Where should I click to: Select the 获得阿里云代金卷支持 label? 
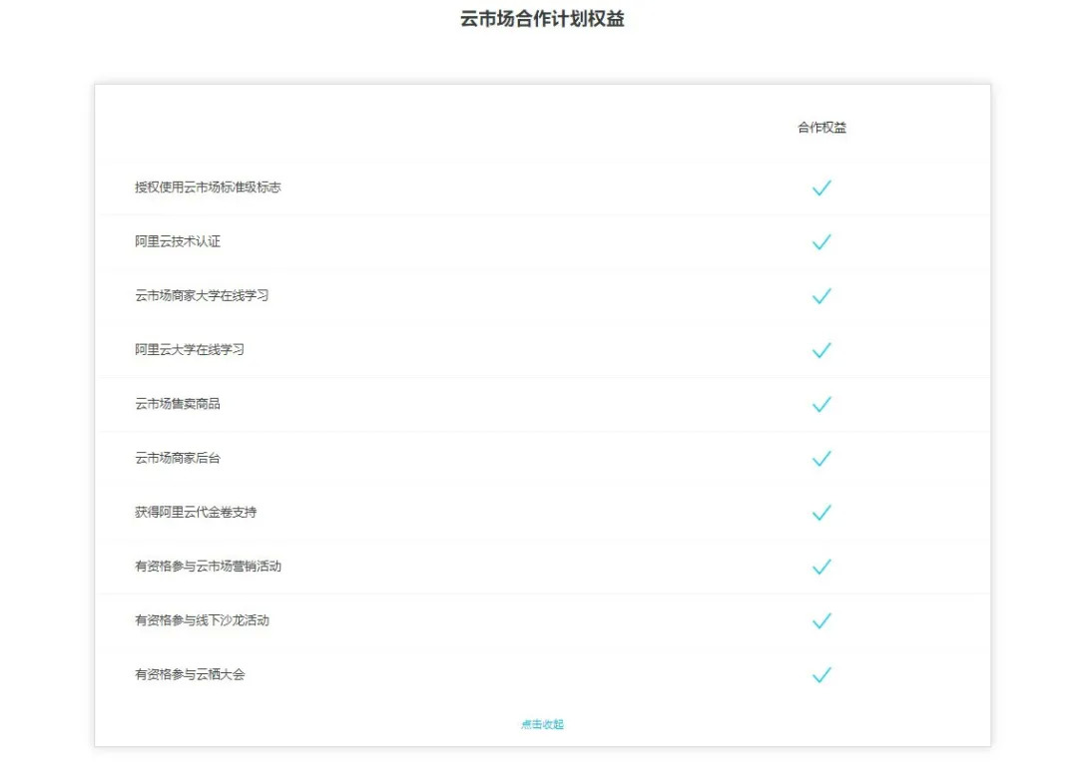[x=196, y=512]
